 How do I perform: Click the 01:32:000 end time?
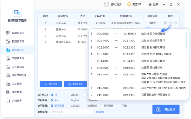point(129,88)
